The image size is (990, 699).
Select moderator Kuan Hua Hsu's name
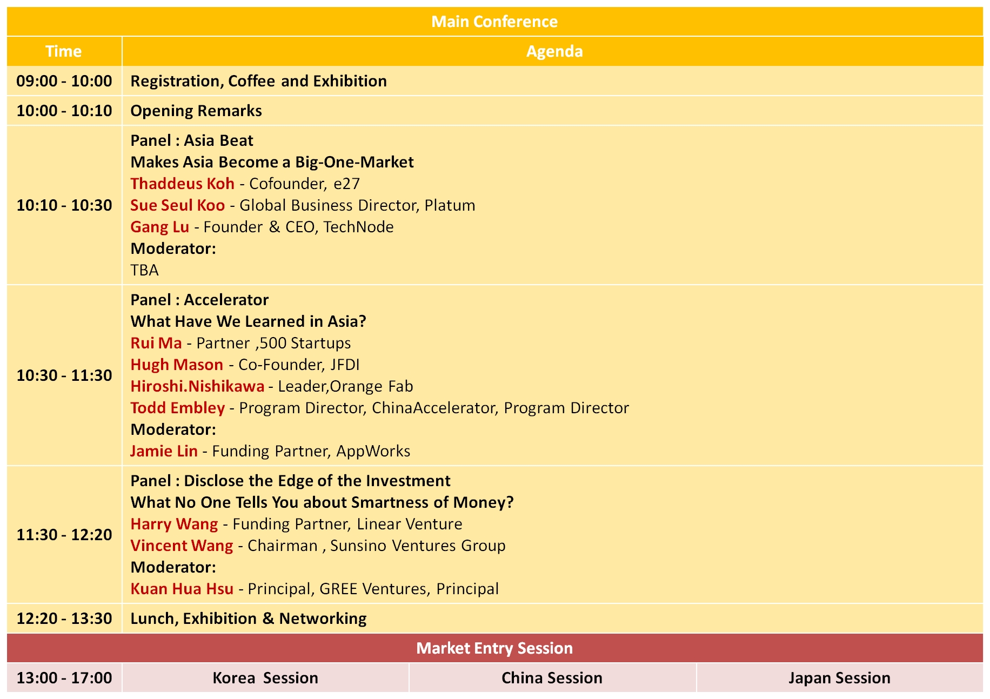[x=182, y=589]
